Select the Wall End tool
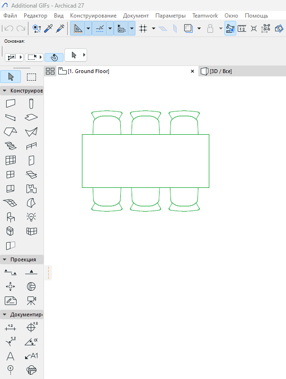The image size is (286, 379). click(10, 246)
